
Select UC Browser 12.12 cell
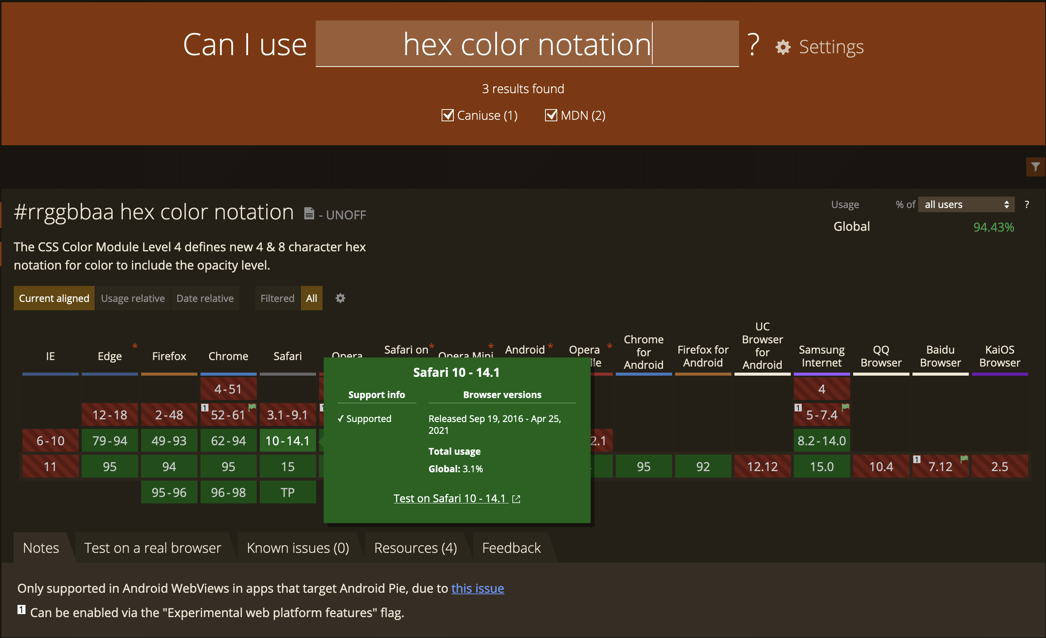tap(762, 467)
